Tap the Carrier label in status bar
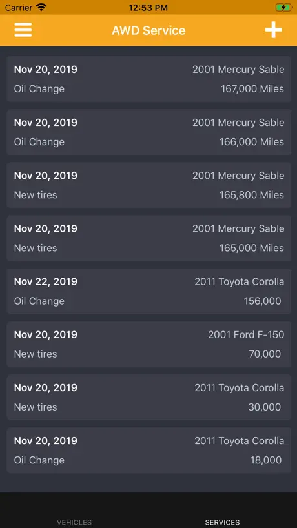 (19, 7)
